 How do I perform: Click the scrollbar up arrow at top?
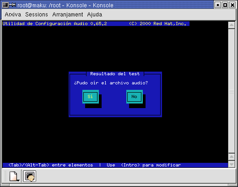tap(232, 25)
